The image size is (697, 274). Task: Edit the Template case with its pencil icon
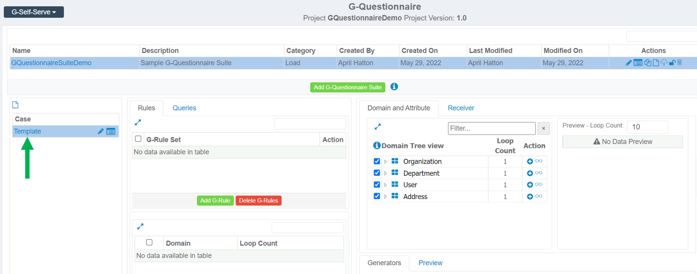(x=101, y=131)
